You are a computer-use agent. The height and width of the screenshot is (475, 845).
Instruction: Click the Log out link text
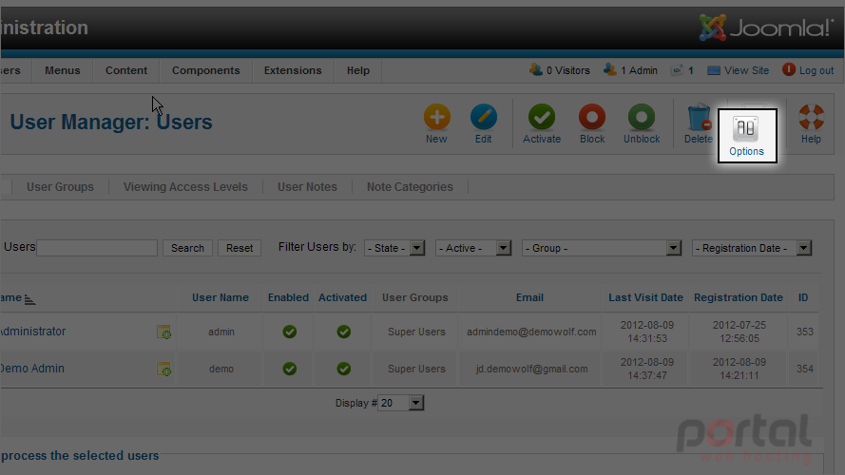[816, 70]
